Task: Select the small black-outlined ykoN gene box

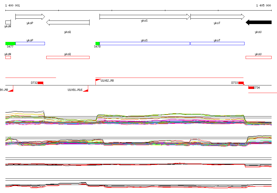Action: 8,22
